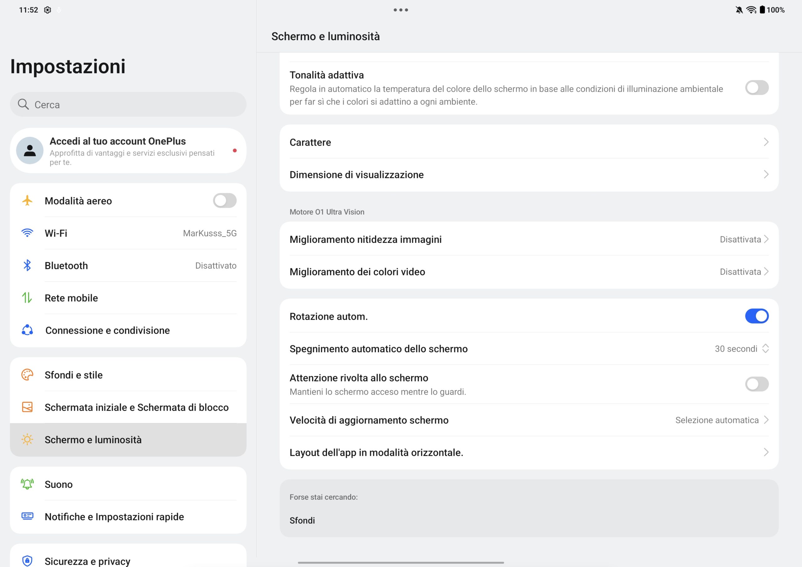Screen dimensions: 802x567
Task: Tap Forse stai cercando heading
Action: 323,497
